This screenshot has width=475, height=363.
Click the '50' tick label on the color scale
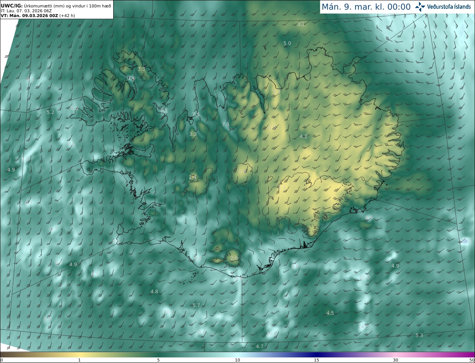[x=472, y=360]
